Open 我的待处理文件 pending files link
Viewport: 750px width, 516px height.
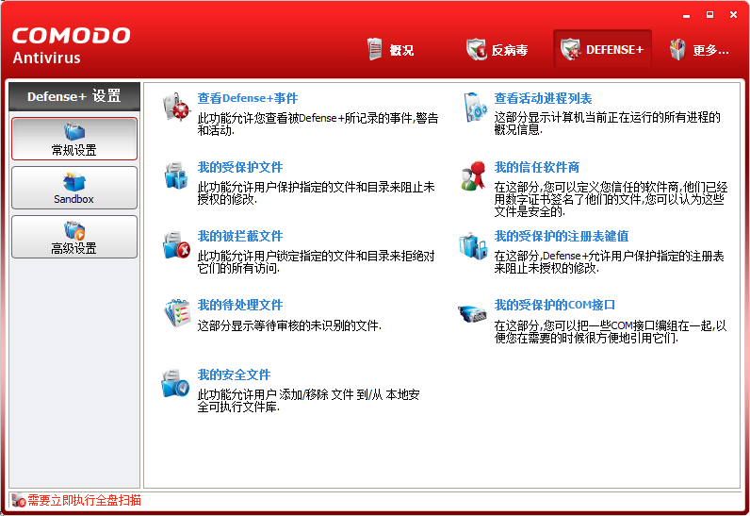[240, 305]
